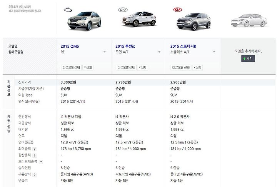Expand the 투싼ix 모던 A/T trim dropdown
Viewport: 277px width, 187px height.
[x=159, y=52]
